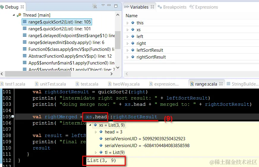The width and height of the screenshot is (259, 167).
Task: Select the 'xs' variable row
Action: click(x=191, y=30)
